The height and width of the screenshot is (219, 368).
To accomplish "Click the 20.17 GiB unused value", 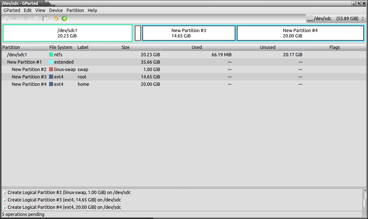I will [293, 55].
